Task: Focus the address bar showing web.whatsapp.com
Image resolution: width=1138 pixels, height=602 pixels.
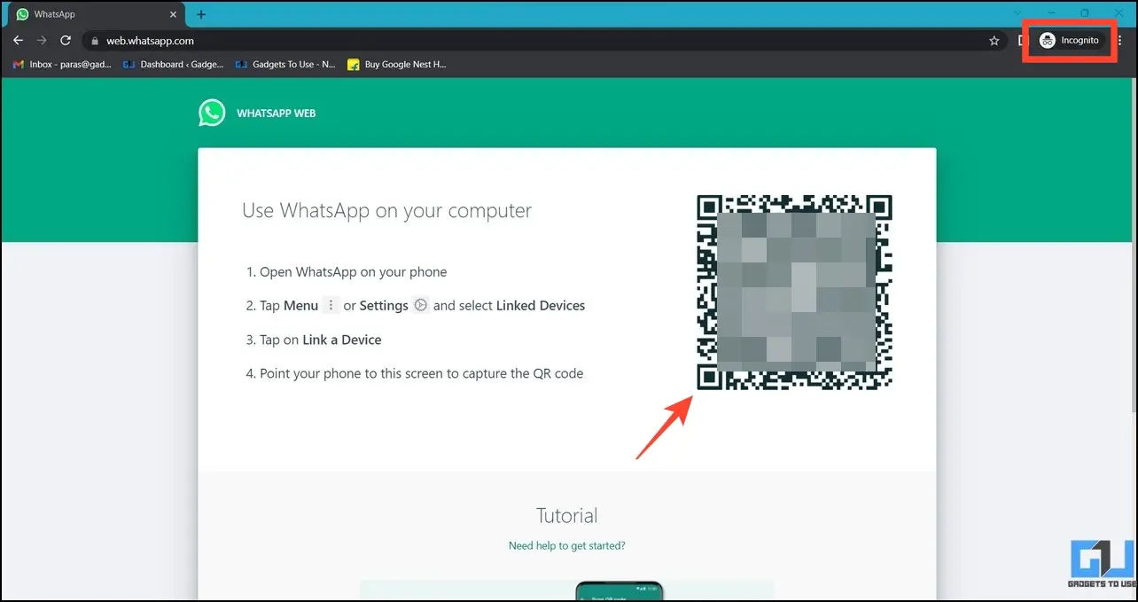Action: [x=545, y=41]
